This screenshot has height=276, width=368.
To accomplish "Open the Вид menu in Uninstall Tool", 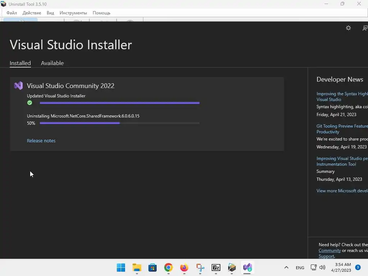I will pos(50,13).
